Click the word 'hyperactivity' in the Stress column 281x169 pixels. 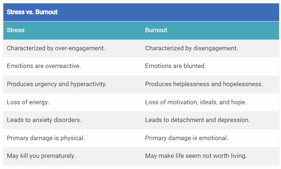point(89,84)
